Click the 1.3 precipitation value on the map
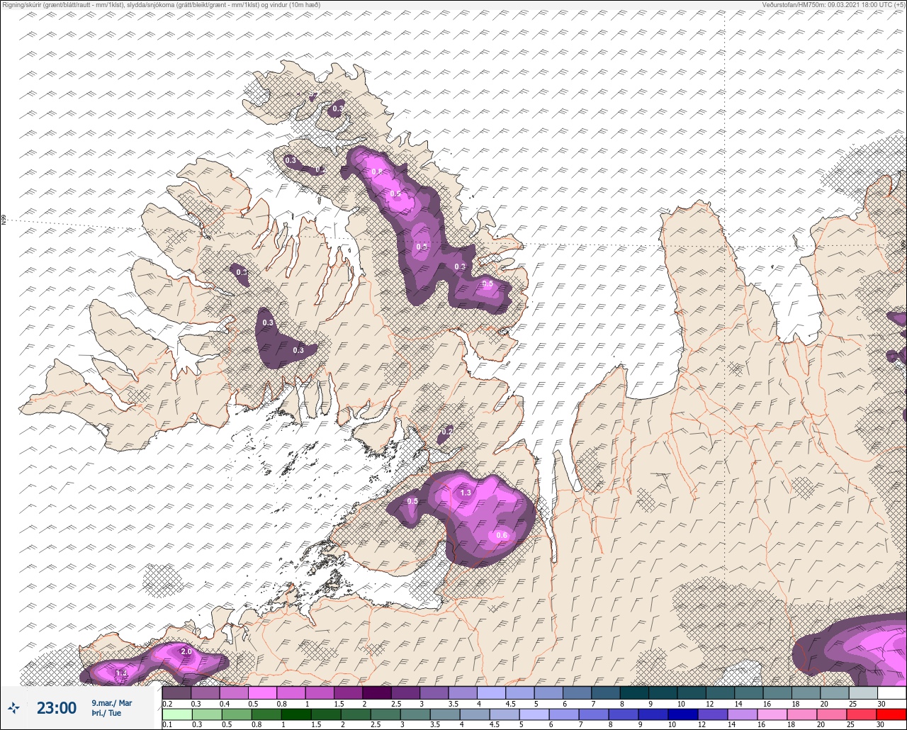Viewport: 907px width, 730px height. pyautogui.click(x=466, y=493)
